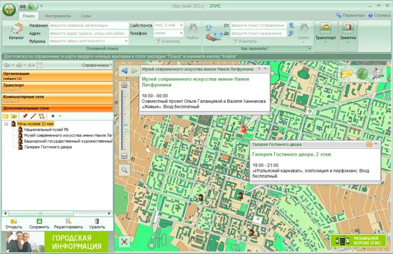Click Очистить in Основной поиск group
Viewport: 393px width, 254px height.
click(x=168, y=41)
